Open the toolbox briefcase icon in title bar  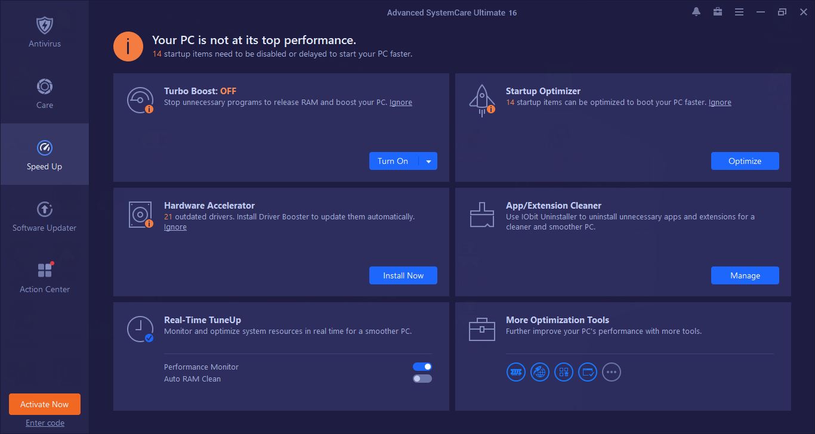pyautogui.click(x=718, y=12)
